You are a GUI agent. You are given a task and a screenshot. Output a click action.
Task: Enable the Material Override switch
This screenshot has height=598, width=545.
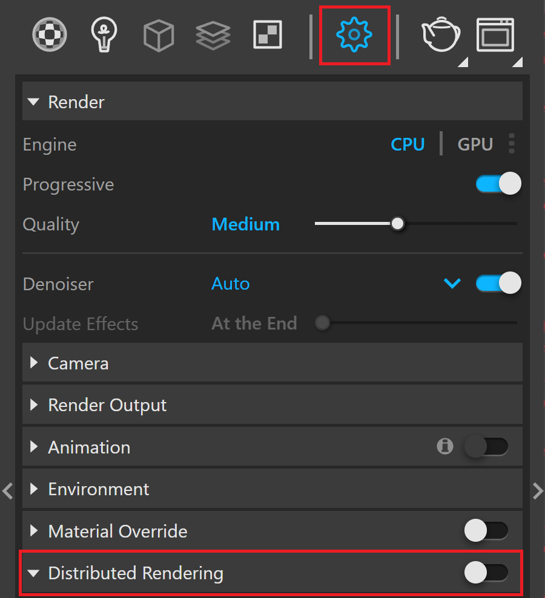pyautogui.click(x=486, y=530)
